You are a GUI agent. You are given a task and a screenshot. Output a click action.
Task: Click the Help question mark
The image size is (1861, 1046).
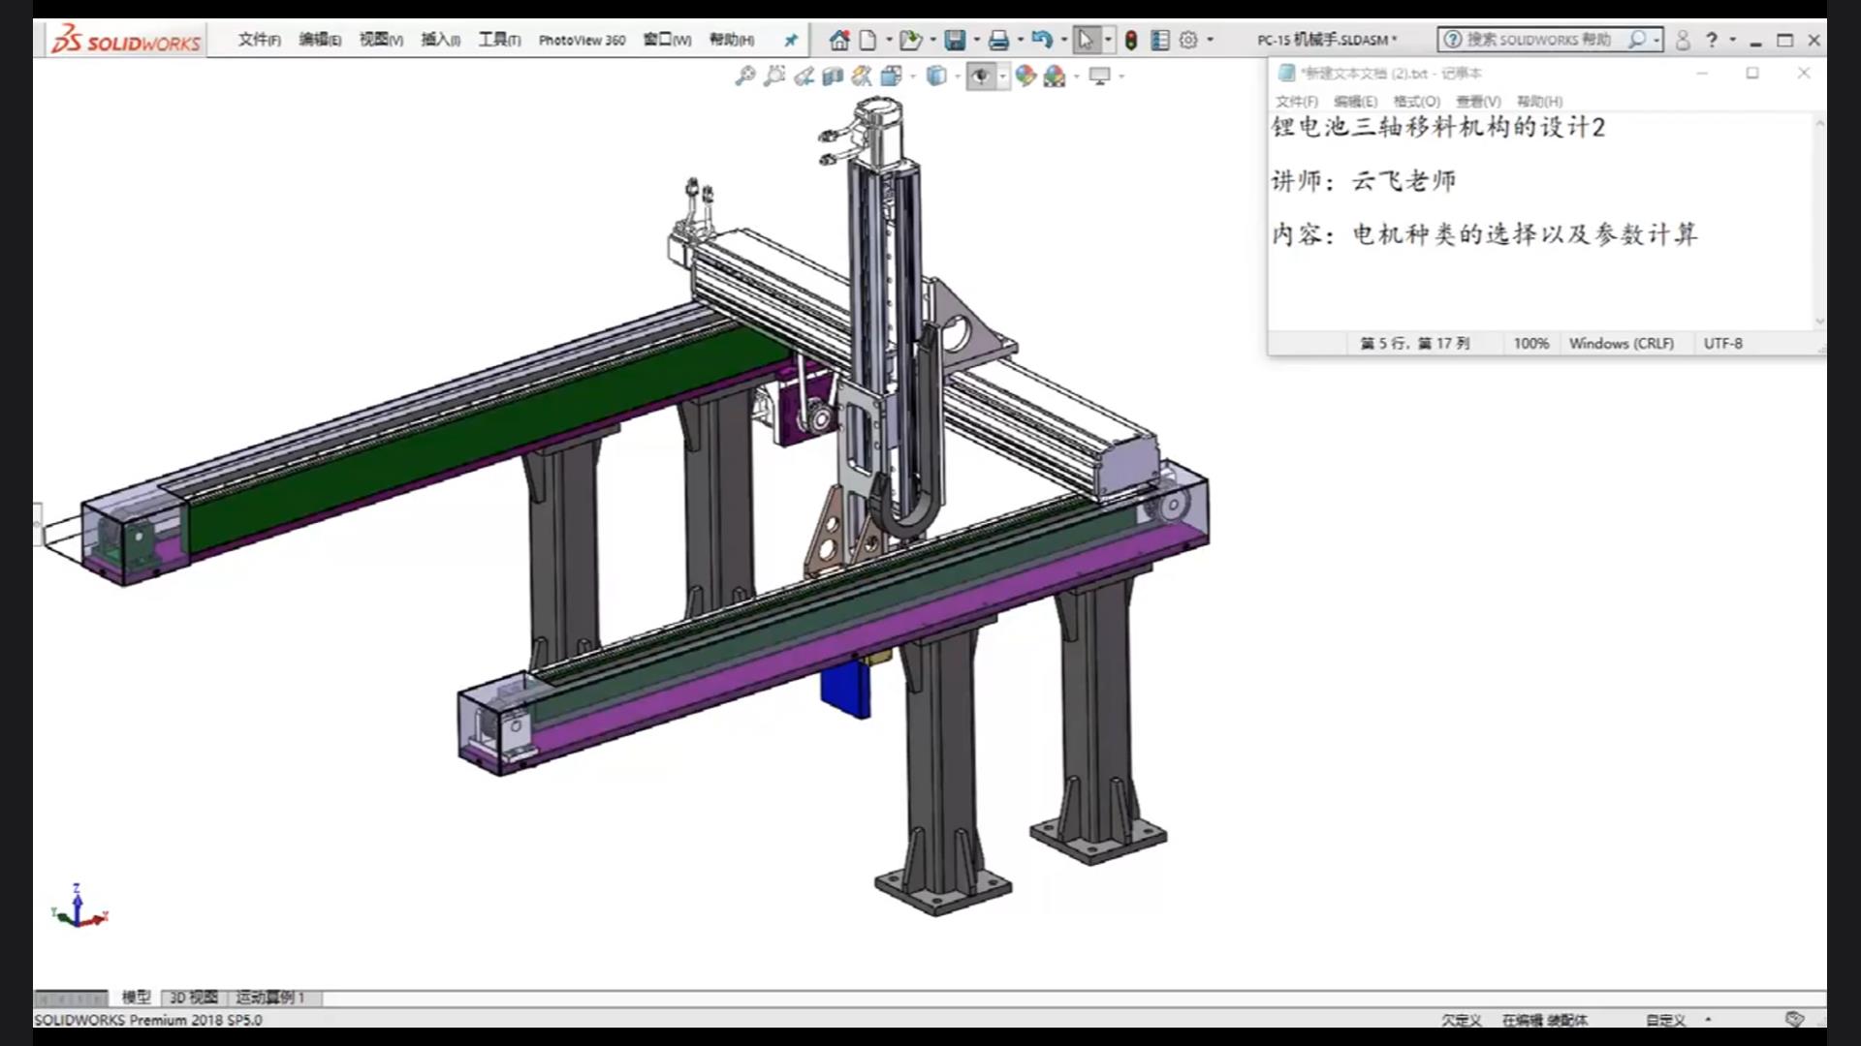click(x=1712, y=40)
